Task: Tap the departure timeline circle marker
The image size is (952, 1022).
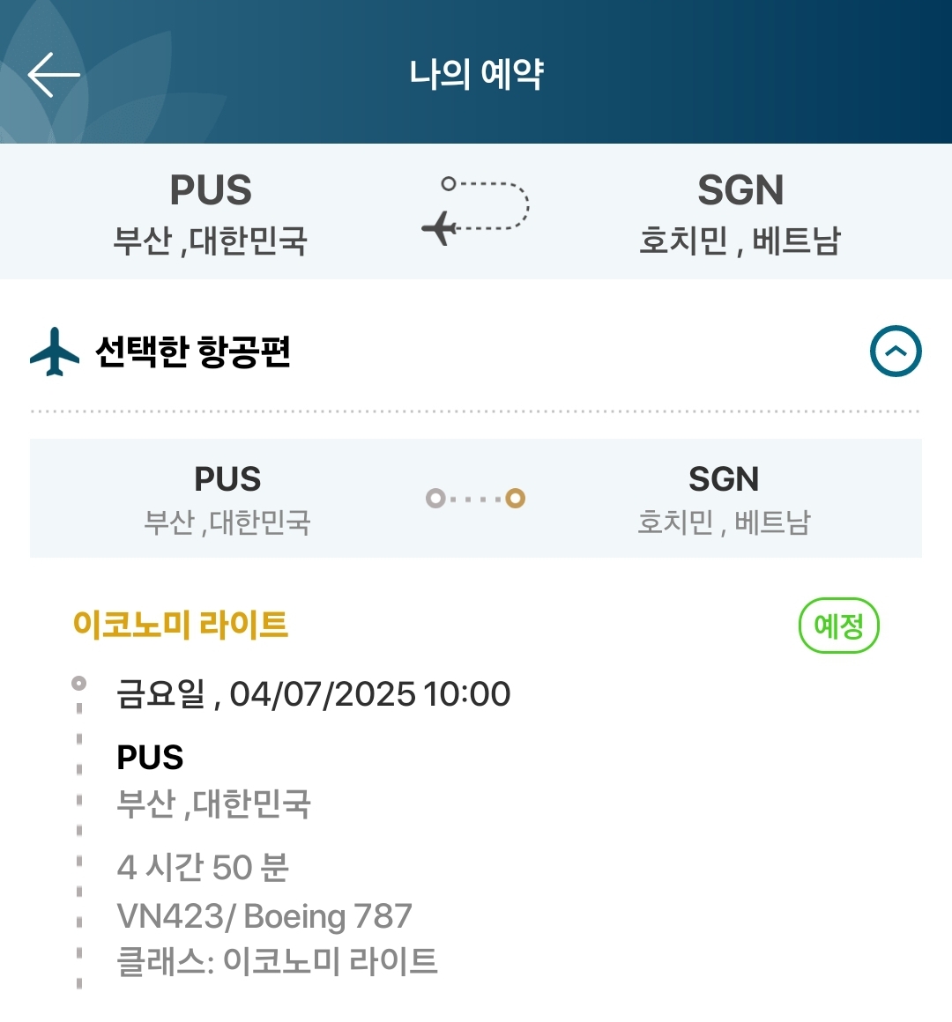Action: (79, 683)
